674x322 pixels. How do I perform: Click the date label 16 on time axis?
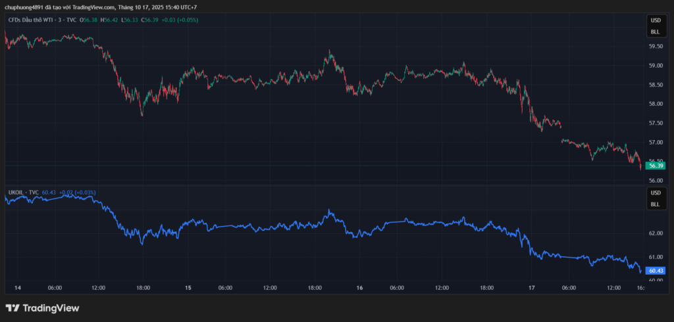click(359, 288)
